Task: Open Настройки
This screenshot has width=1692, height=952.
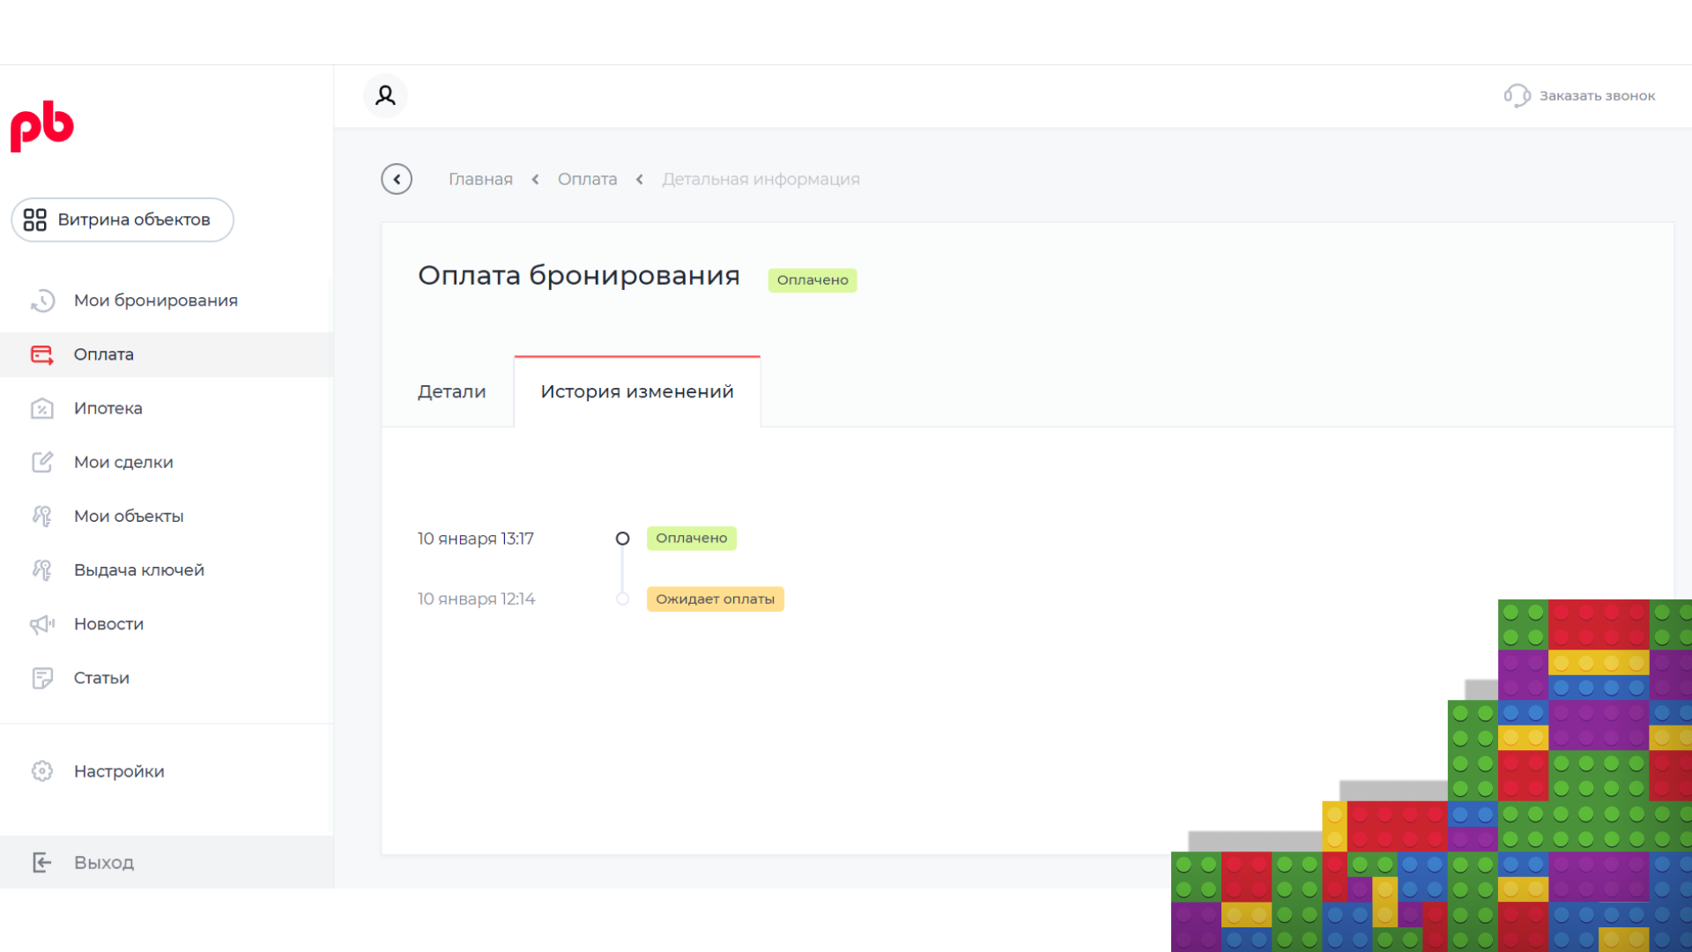Action: click(167, 771)
